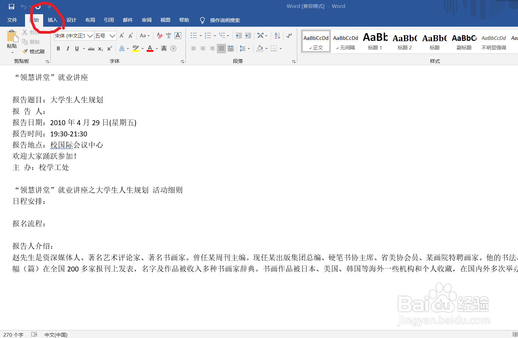518x338 pixels.
Task: Expand the multilevel list dropdown
Action: coord(228,36)
